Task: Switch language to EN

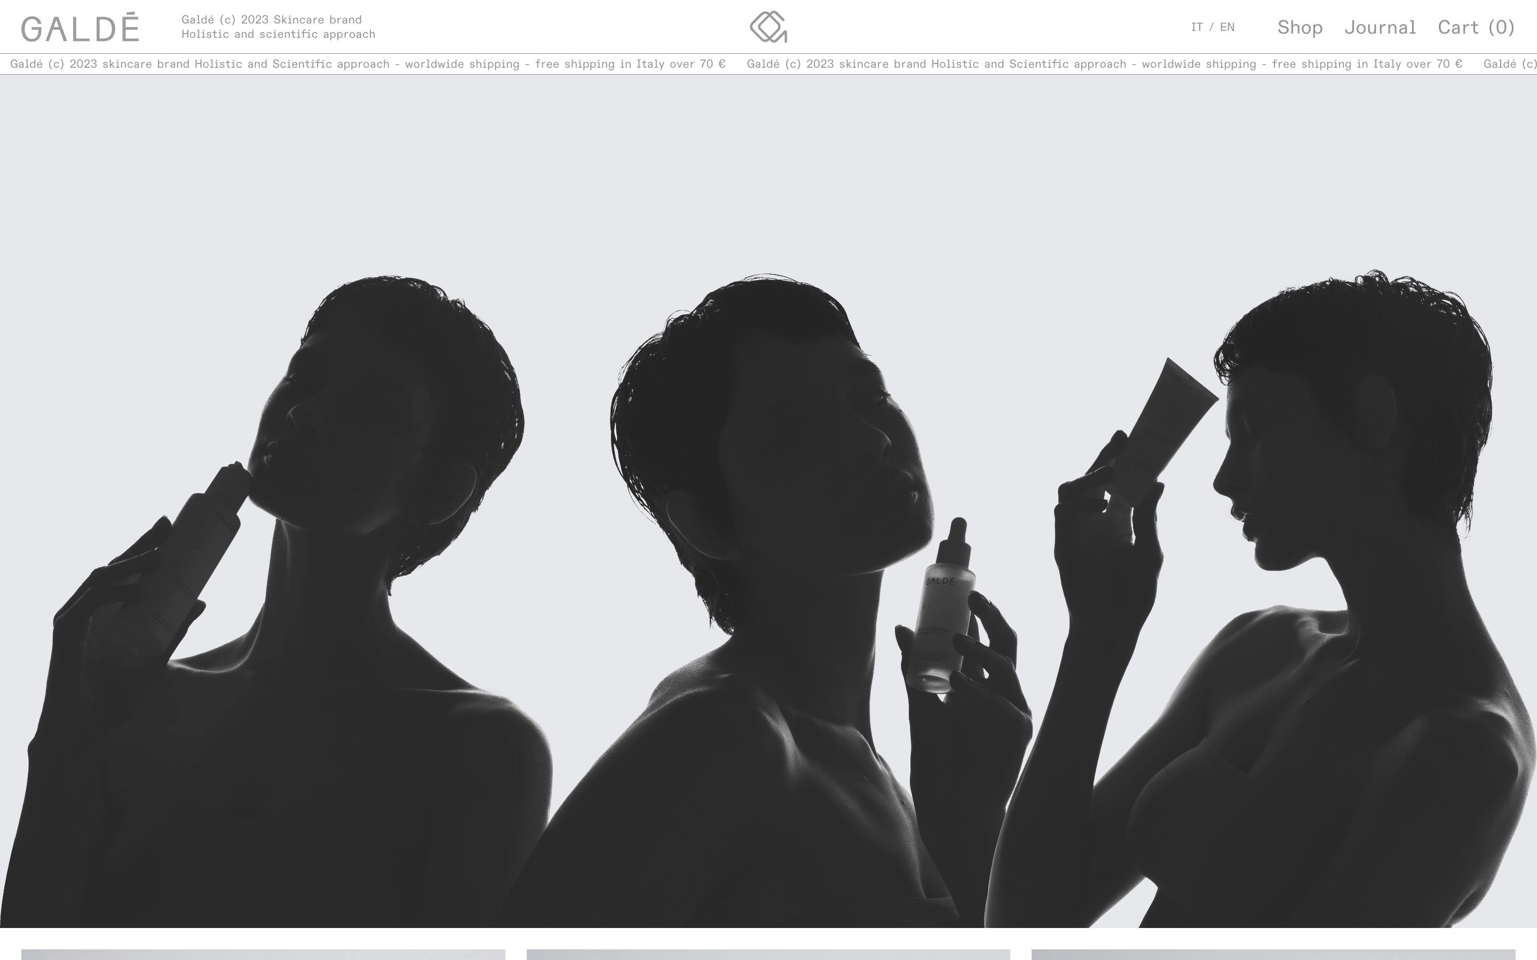Action: (x=1227, y=27)
